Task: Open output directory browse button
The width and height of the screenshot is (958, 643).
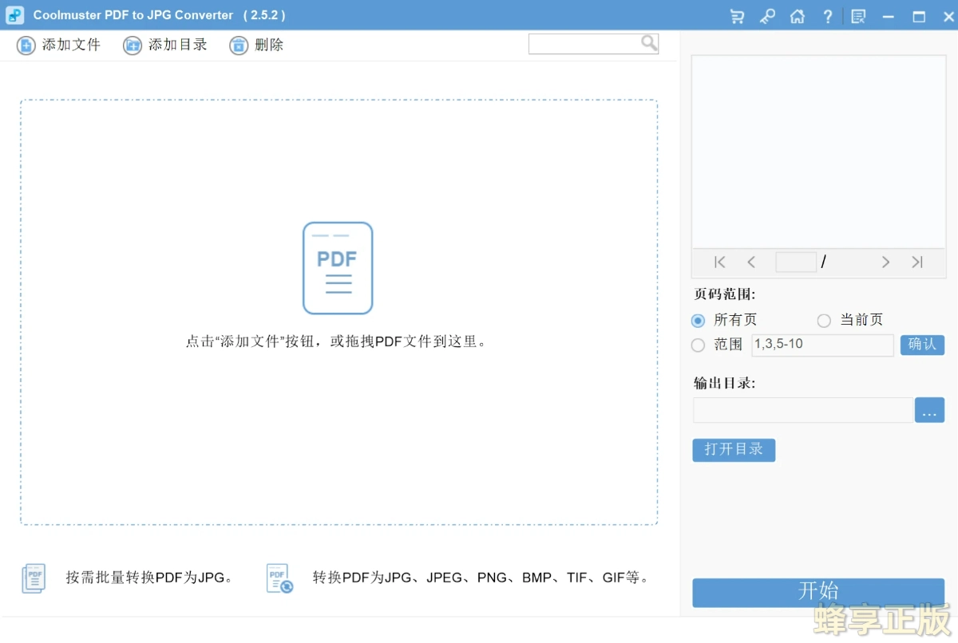Action: pos(929,410)
